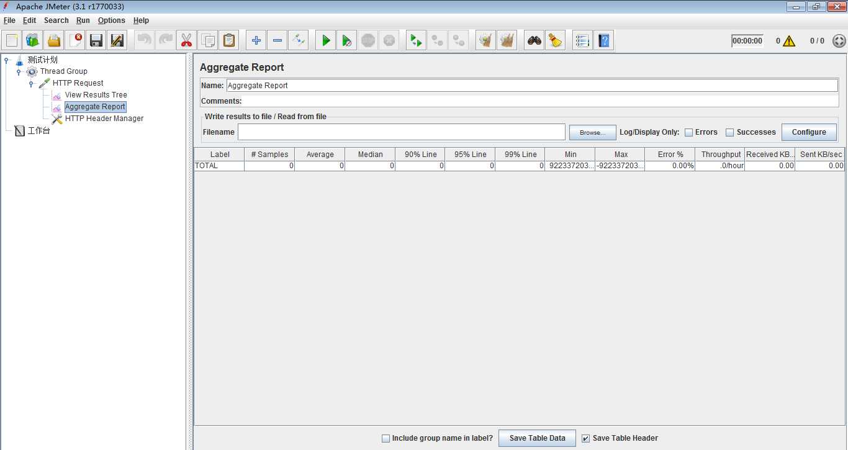Click the Comments field
The image size is (848, 450).
pyautogui.click(x=540, y=101)
